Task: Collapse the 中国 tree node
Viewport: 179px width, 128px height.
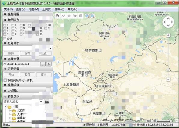Action: 5,107
